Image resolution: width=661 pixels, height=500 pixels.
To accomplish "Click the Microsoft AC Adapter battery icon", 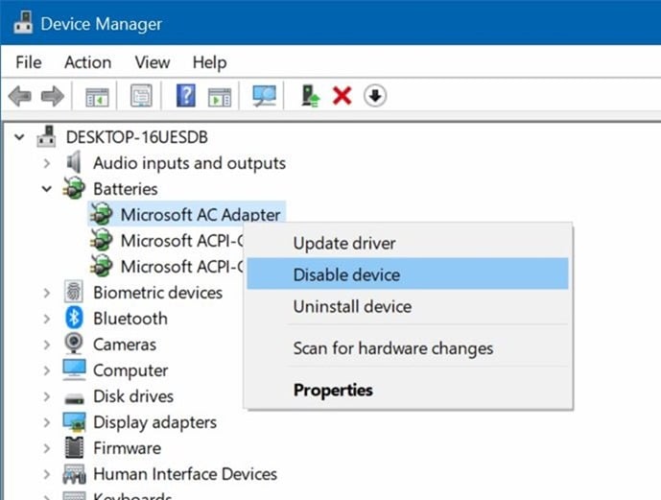I will [x=101, y=214].
